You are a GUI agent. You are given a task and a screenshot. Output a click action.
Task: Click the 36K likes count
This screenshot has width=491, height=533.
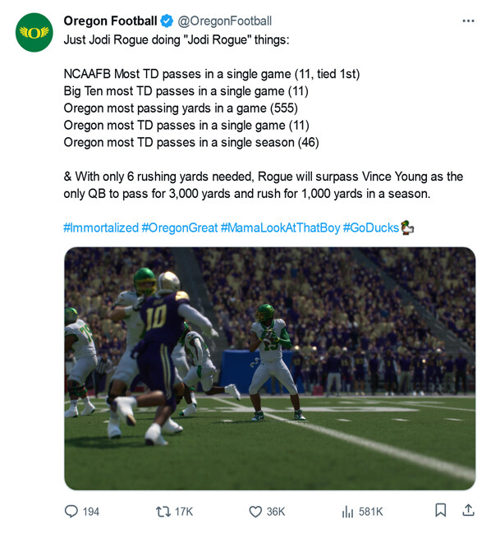(276, 512)
